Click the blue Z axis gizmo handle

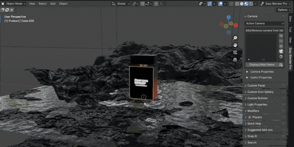[228, 17]
